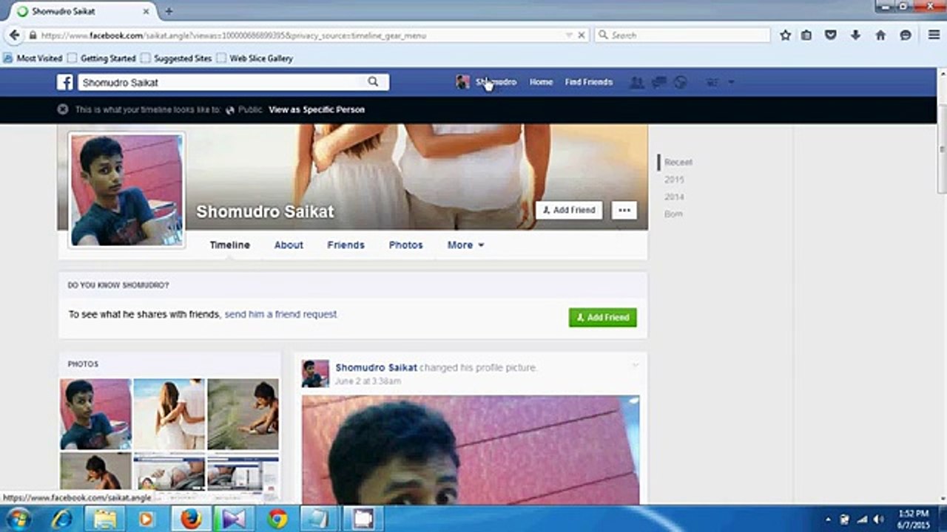
Task: Jump to 2015 in timeline navigator
Action: (x=674, y=180)
